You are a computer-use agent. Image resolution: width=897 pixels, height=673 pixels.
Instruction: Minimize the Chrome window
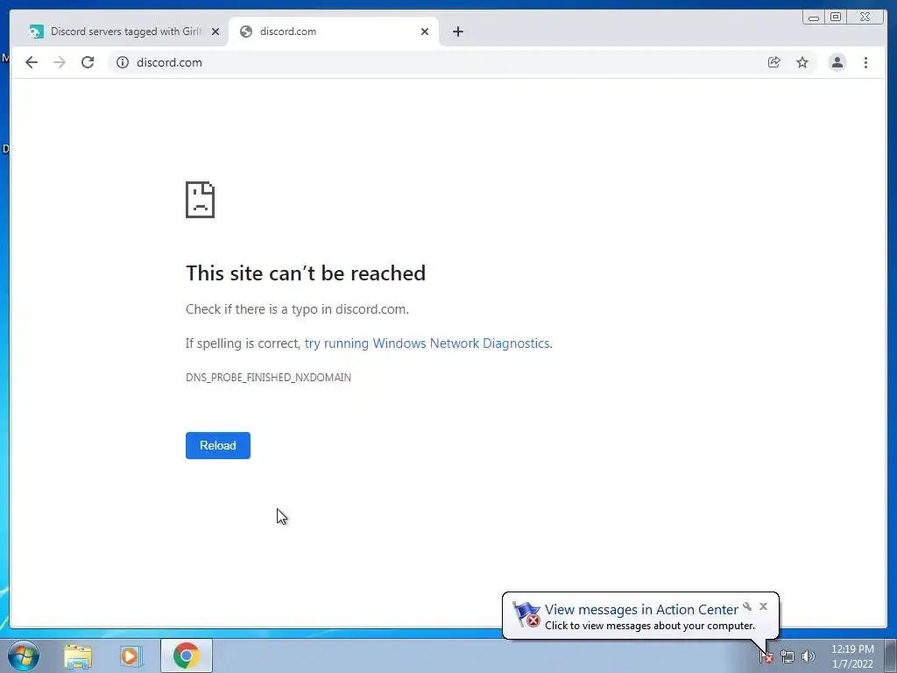[814, 18]
